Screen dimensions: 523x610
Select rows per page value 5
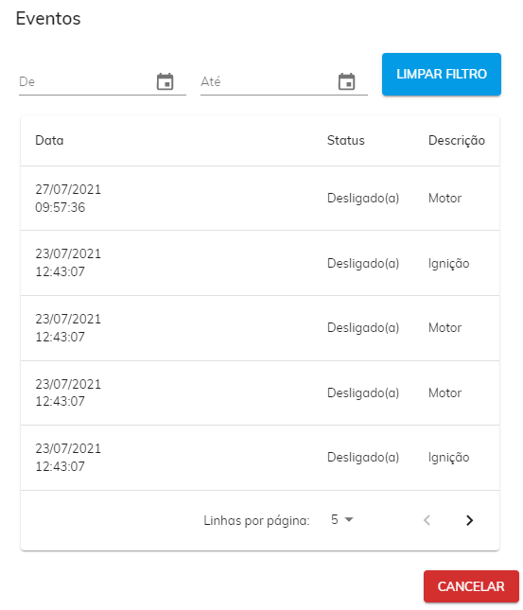(x=335, y=519)
